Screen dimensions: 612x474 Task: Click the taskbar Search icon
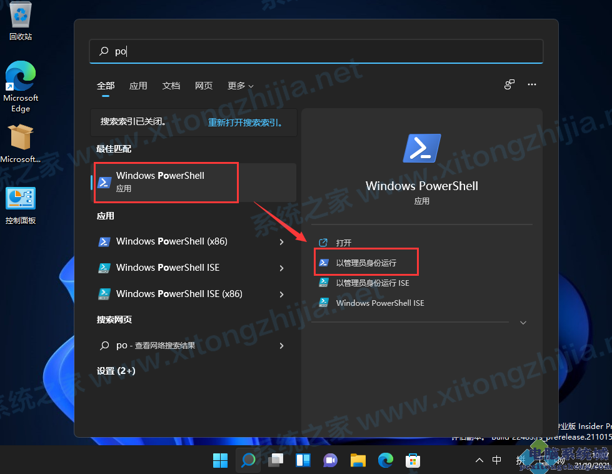click(248, 461)
